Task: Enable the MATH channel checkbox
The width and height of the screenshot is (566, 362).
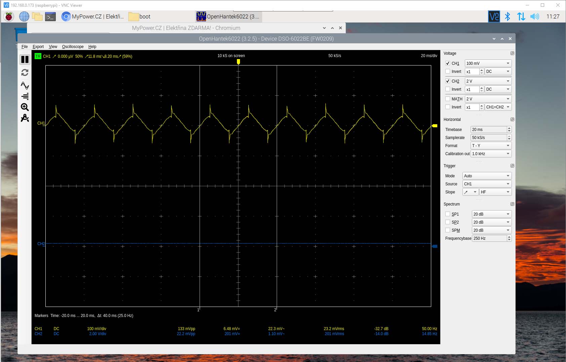Action: coord(448,99)
